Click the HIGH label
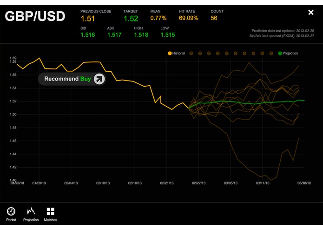323x230 pixels. coord(138,28)
